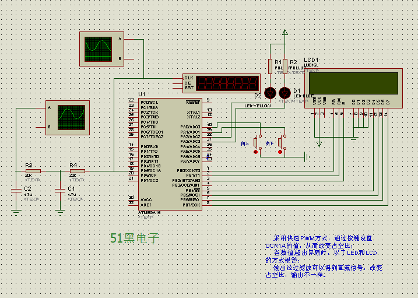Click the 向下 button label text
418x298 pixels.
[x=269, y=144]
